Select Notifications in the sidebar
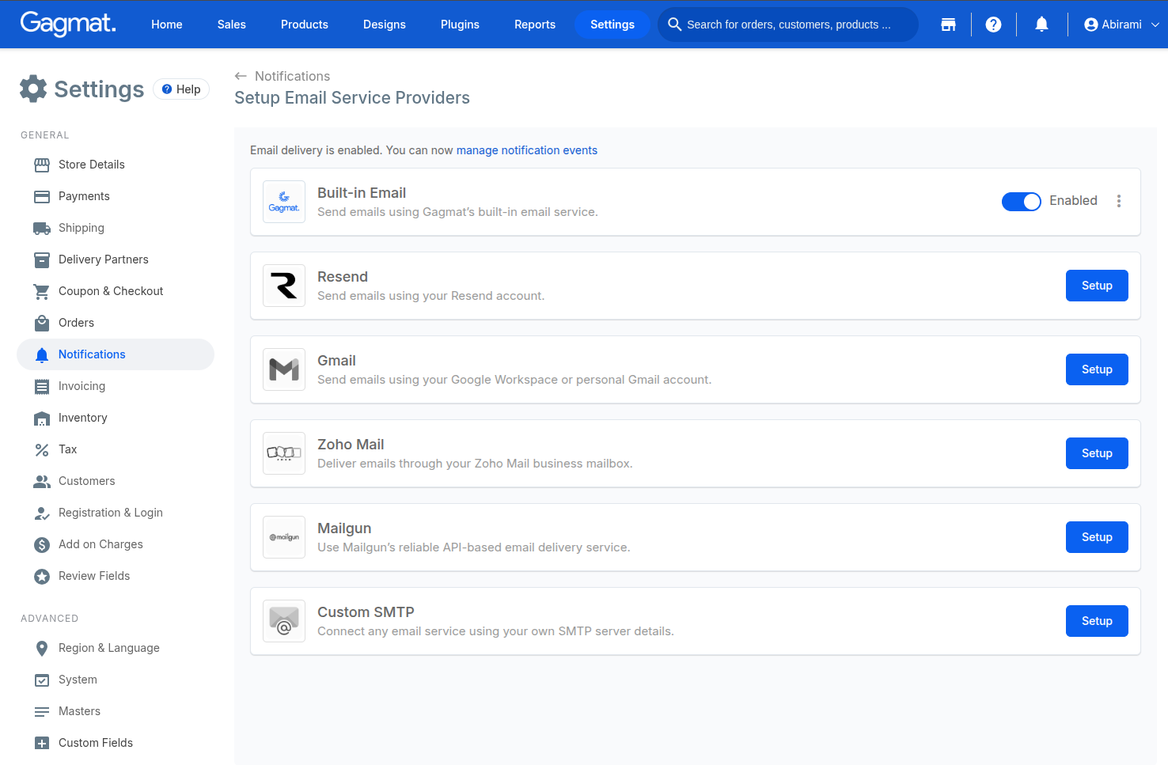The image size is (1168, 765). coord(116,354)
